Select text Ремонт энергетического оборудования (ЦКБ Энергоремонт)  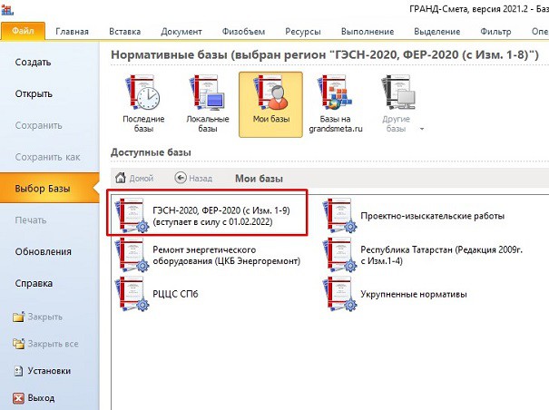227,255
